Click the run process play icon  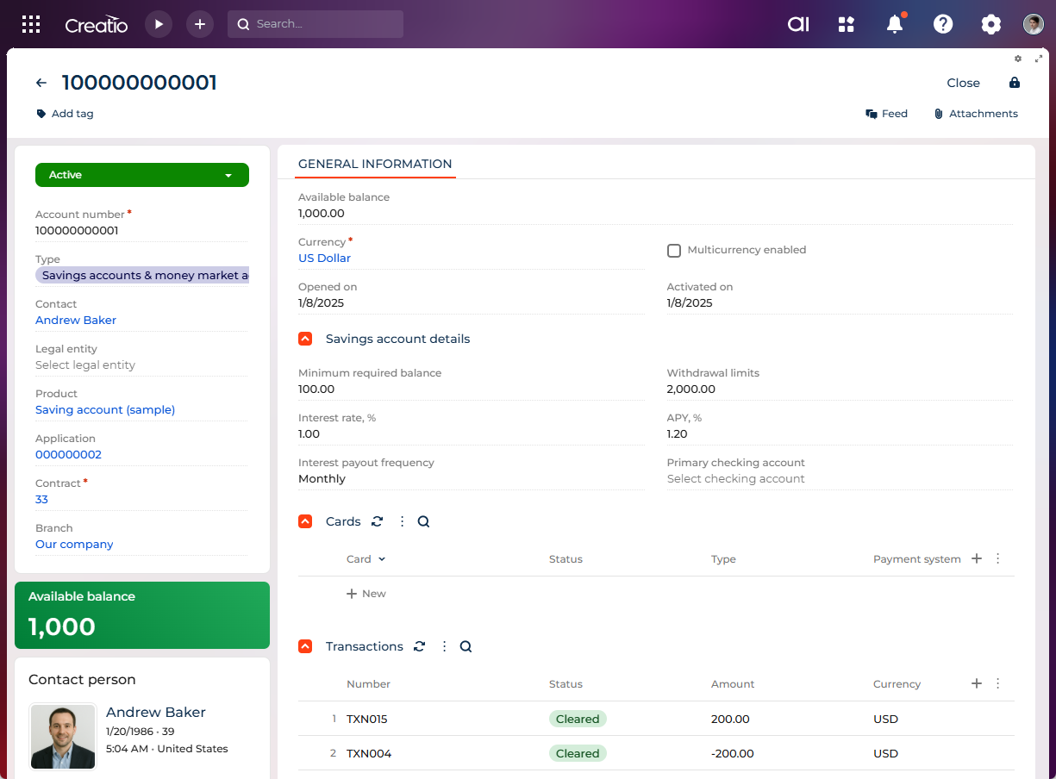pos(159,24)
